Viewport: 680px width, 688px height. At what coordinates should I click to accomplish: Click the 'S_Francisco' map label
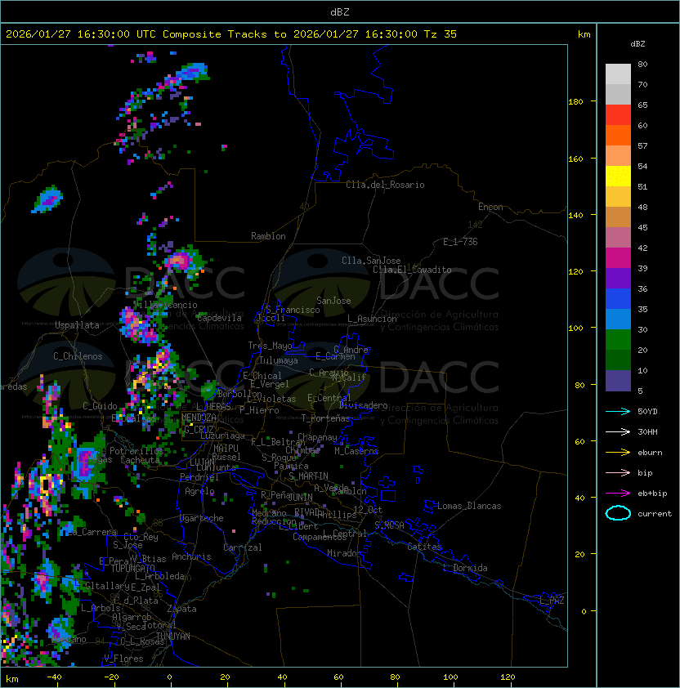click(x=293, y=310)
